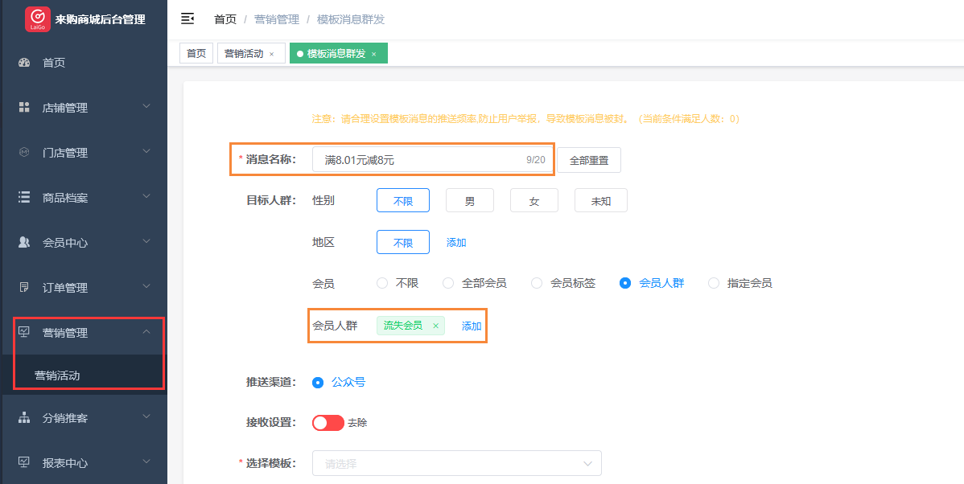
Task: Click the 店铺管理 grid icon
Action: 24,108
